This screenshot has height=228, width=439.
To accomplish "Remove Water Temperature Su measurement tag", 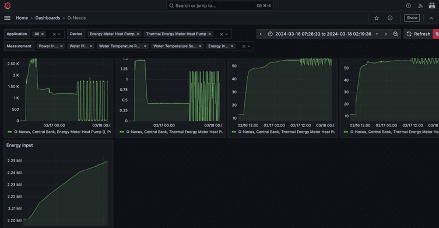I will point(200,46).
